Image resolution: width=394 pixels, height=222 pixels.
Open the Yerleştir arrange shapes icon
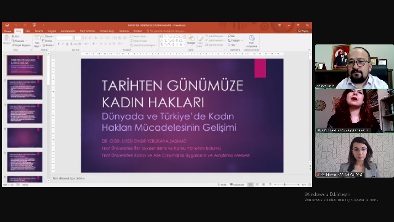[x=191, y=40]
